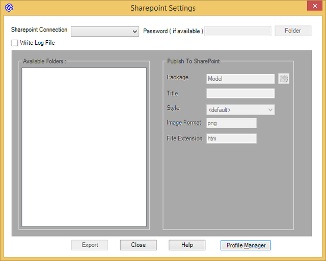The image size is (326, 261).
Task: Expand the Style dropdown showing <default>
Action: click(240, 109)
